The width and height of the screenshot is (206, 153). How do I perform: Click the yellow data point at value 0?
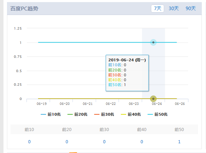(x=153, y=99)
